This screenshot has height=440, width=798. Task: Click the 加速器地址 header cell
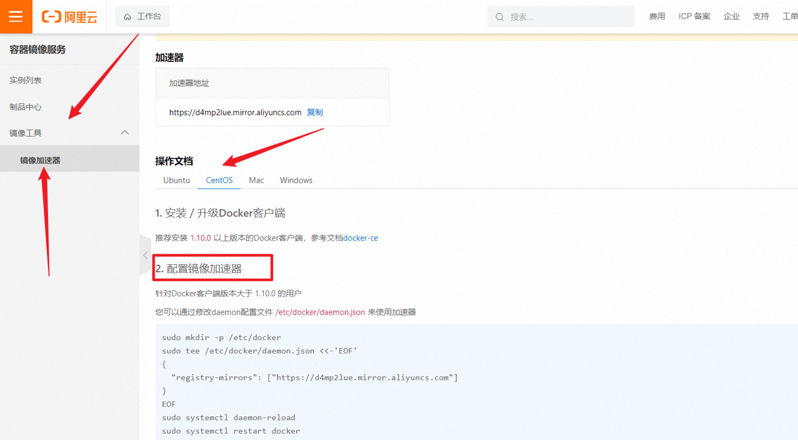click(273, 83)
